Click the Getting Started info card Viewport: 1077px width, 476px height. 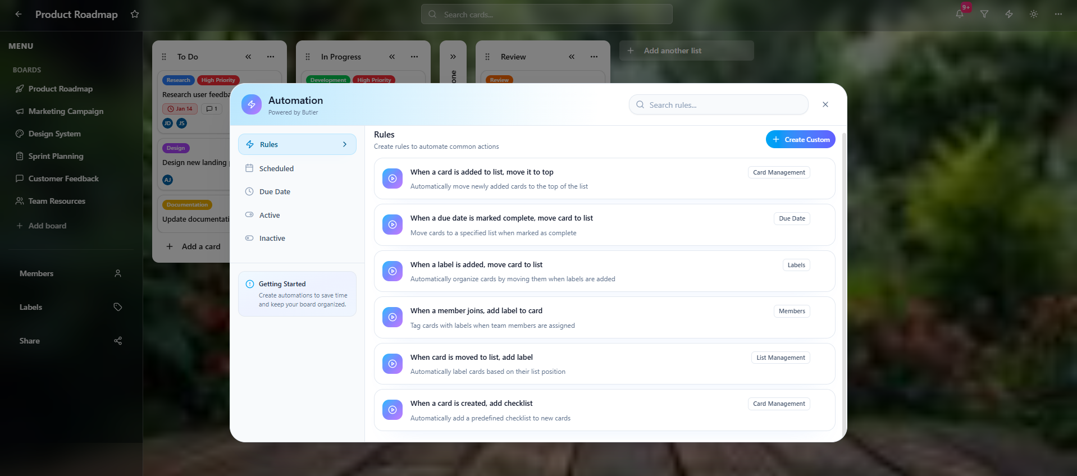click(297, 294)
